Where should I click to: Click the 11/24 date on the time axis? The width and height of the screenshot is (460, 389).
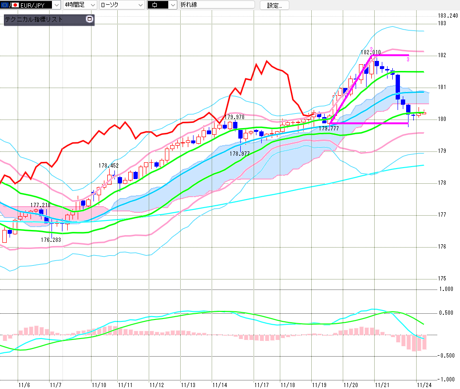423,384
